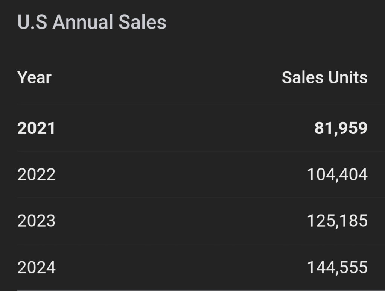The image size is (385, 291).
Task: Click the 104,404 sales value
Action: (x=337, y=174)
